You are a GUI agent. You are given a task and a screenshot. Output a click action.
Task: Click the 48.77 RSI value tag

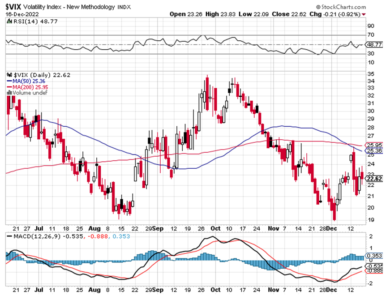(x=373, y=45)
